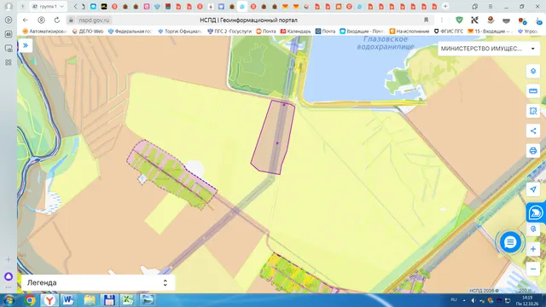The height and width of the screenshot is (307, 546).
Task: Switch the RU input language indicator
Action: (454, 299)
